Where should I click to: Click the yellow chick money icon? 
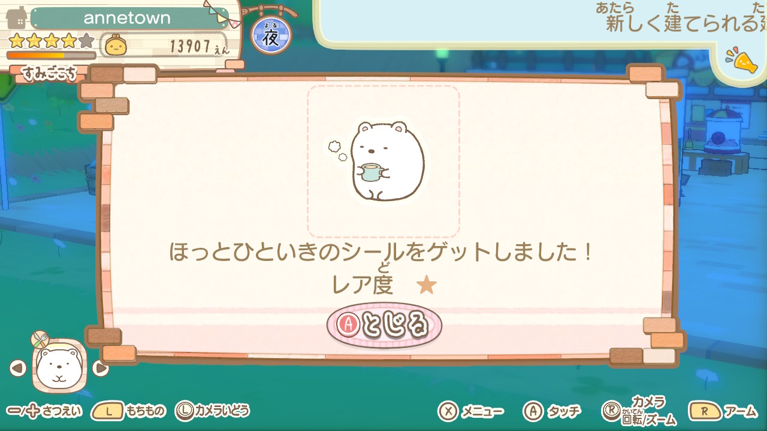coord(115,45)
